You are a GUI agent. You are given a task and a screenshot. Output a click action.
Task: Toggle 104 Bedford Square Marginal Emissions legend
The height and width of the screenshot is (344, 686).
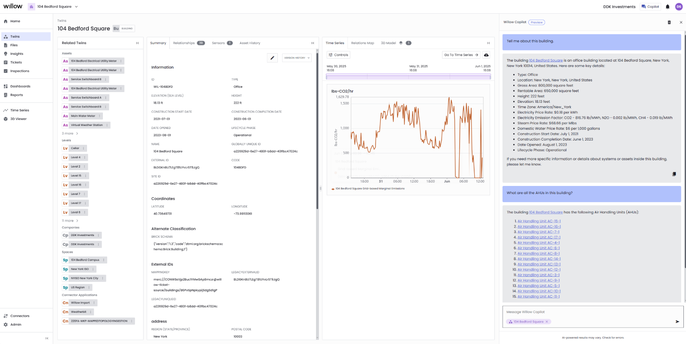click(368, 188)
